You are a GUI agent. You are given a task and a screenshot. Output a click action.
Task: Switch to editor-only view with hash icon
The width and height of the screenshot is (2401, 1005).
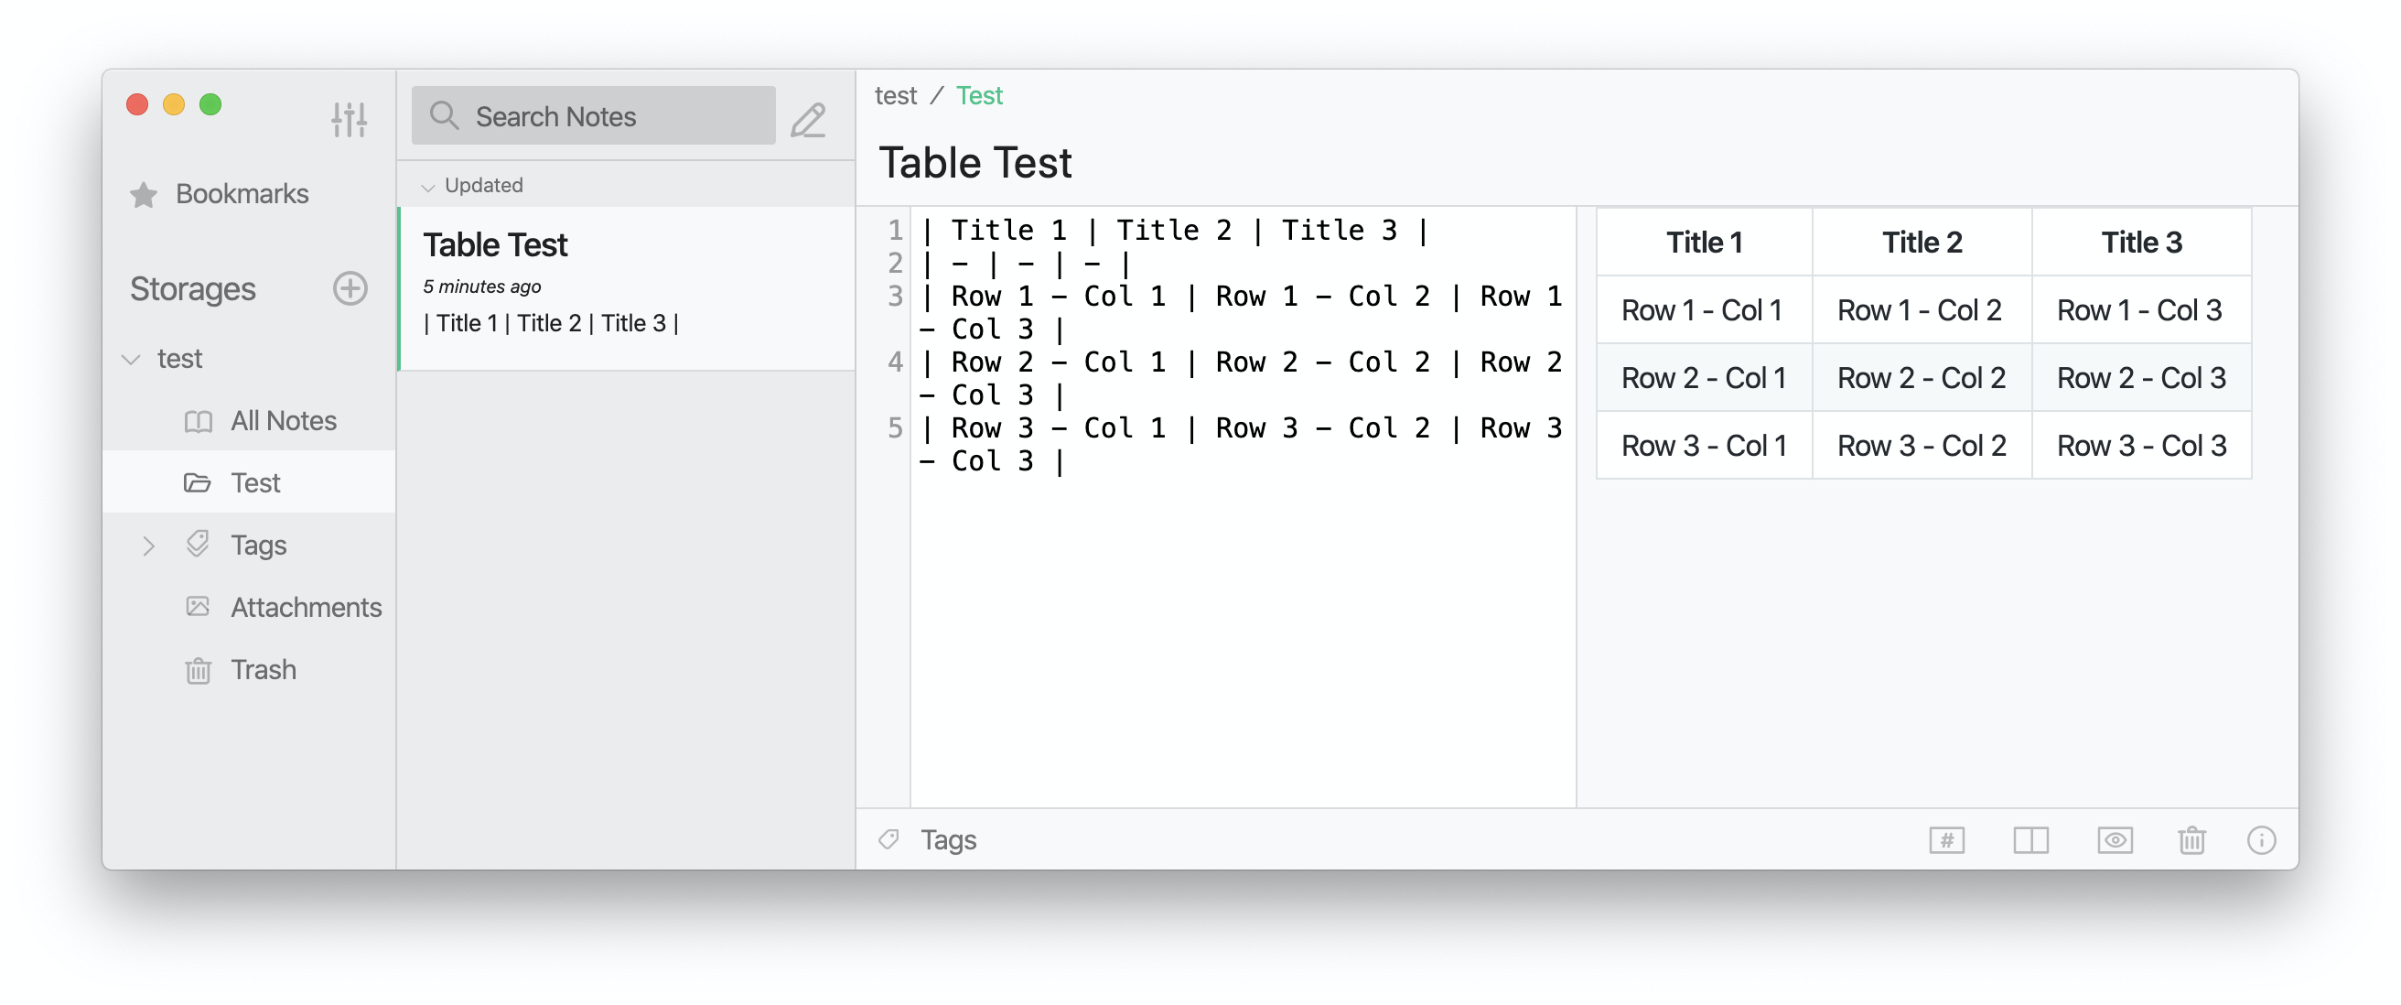(x=1946, y=840)
